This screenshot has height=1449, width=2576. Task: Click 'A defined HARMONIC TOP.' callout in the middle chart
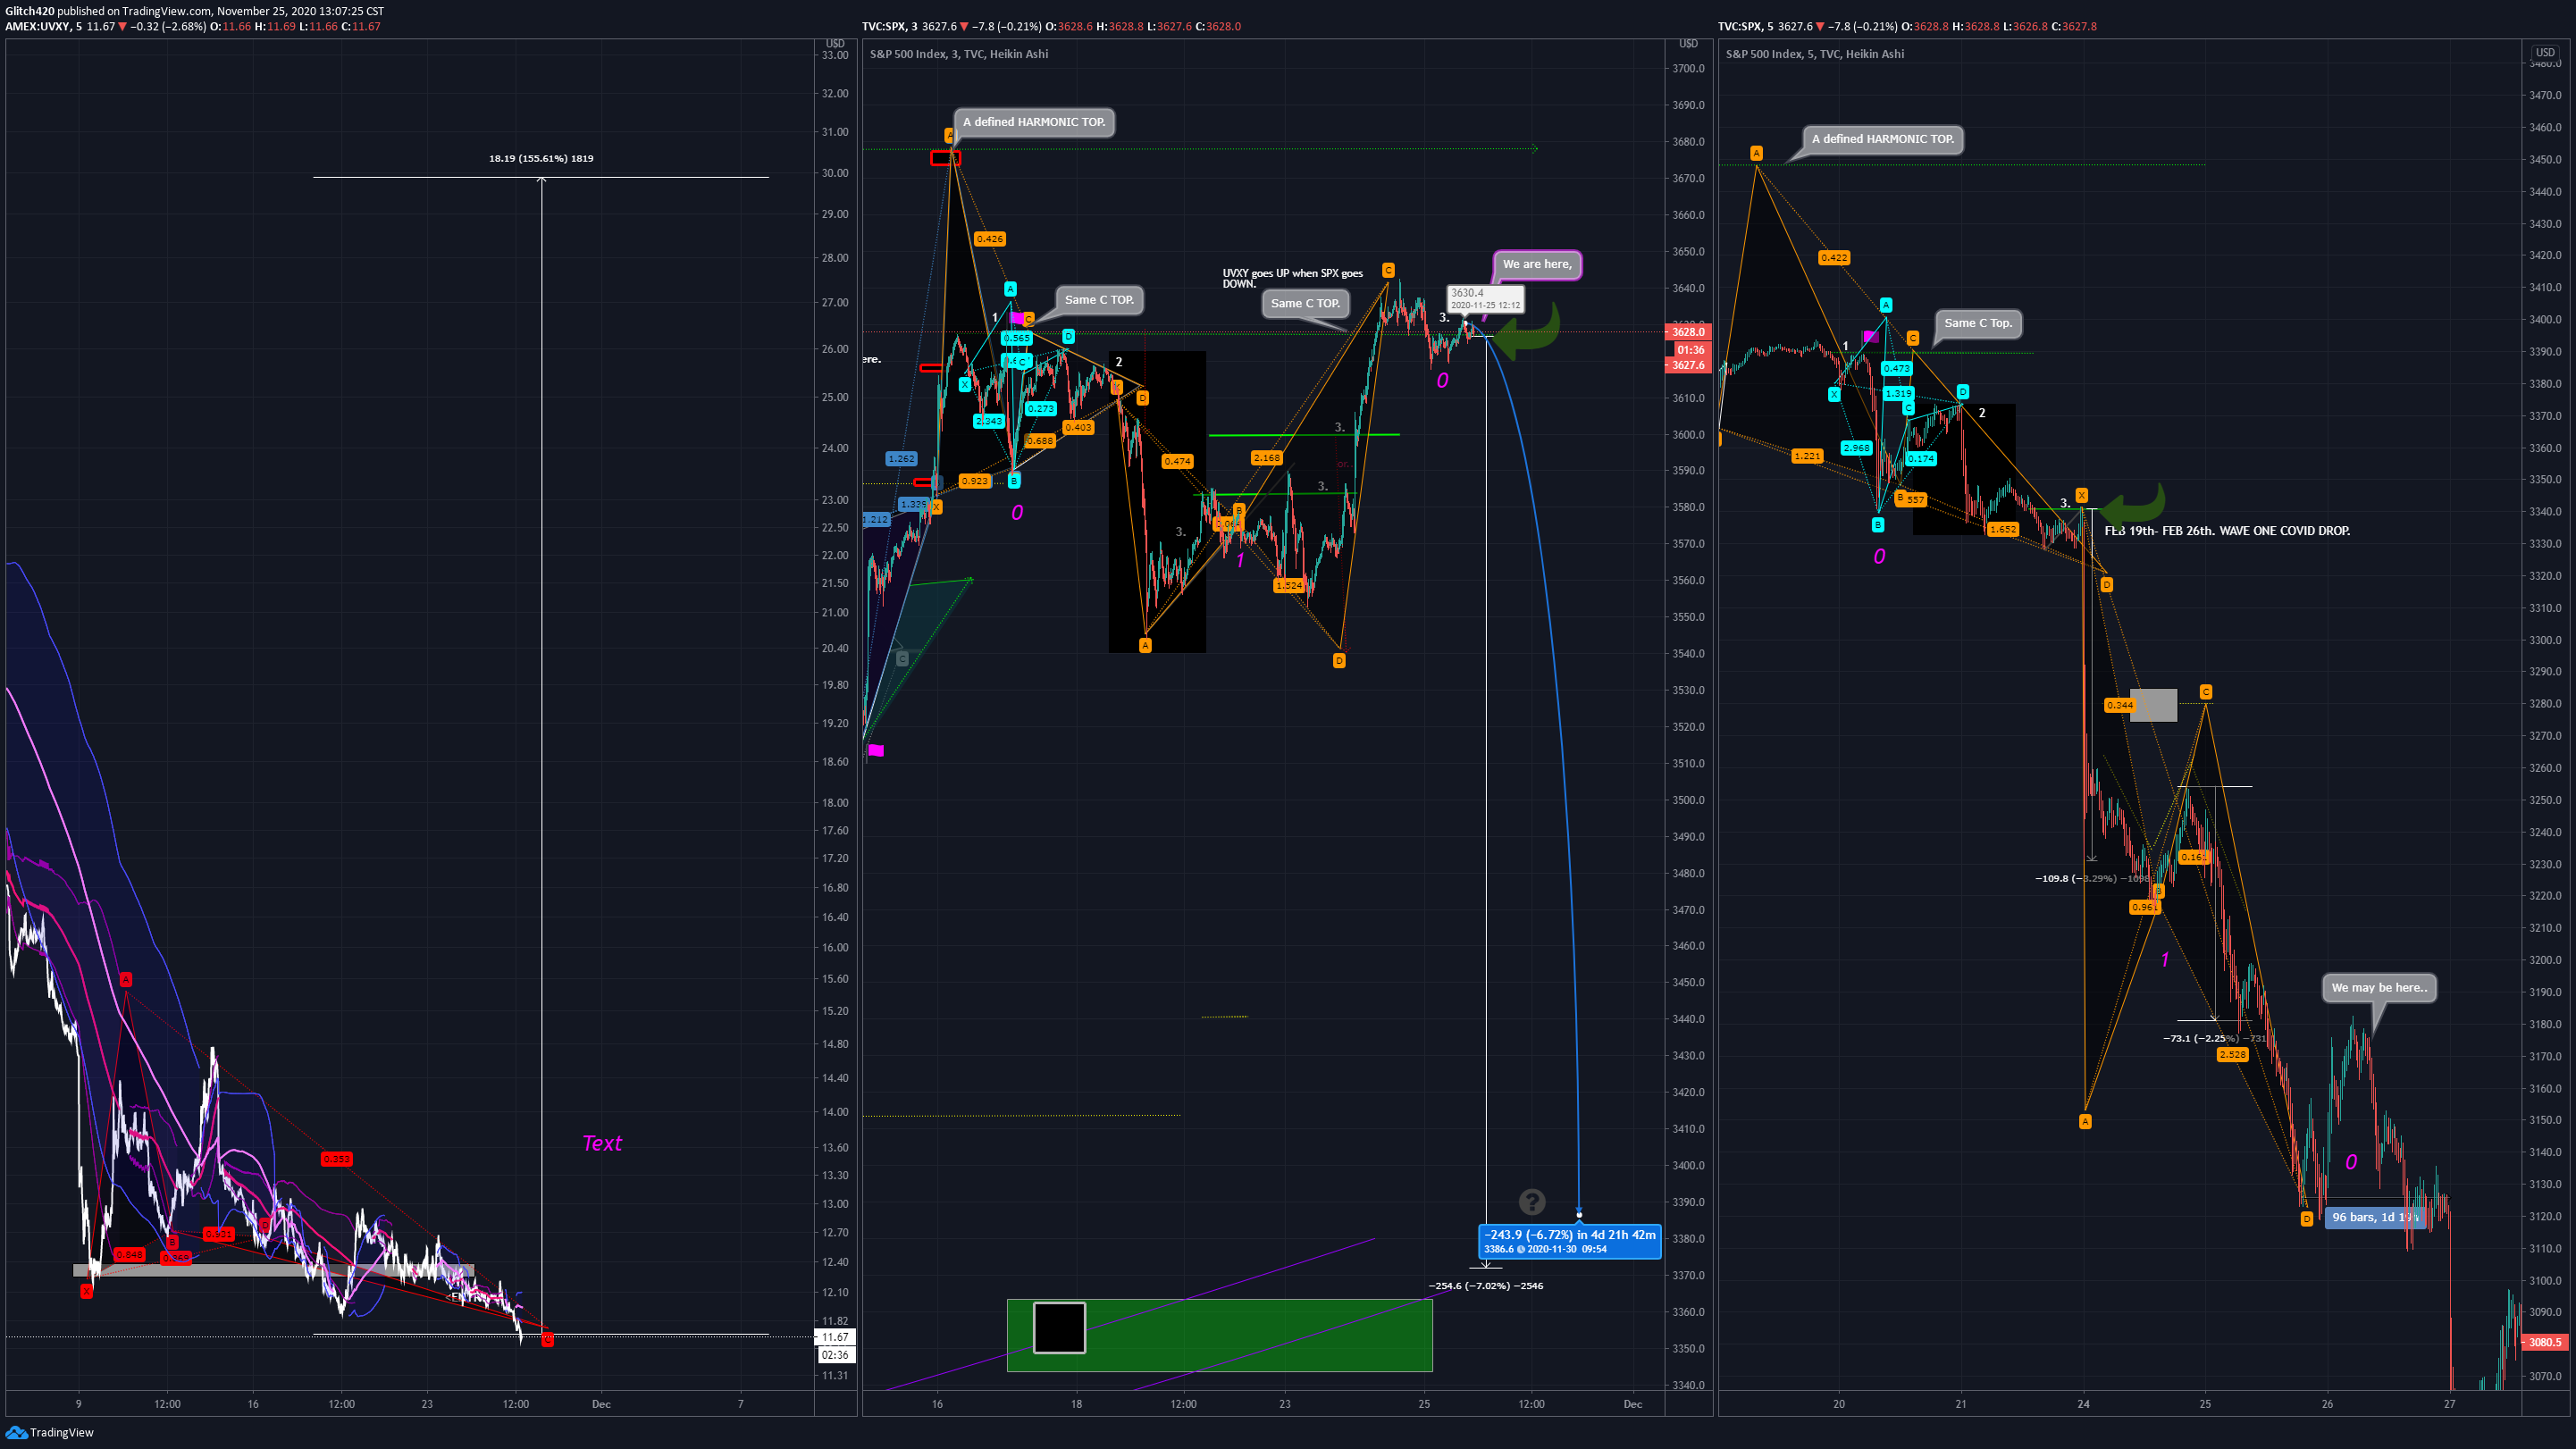click(1034, 122)
